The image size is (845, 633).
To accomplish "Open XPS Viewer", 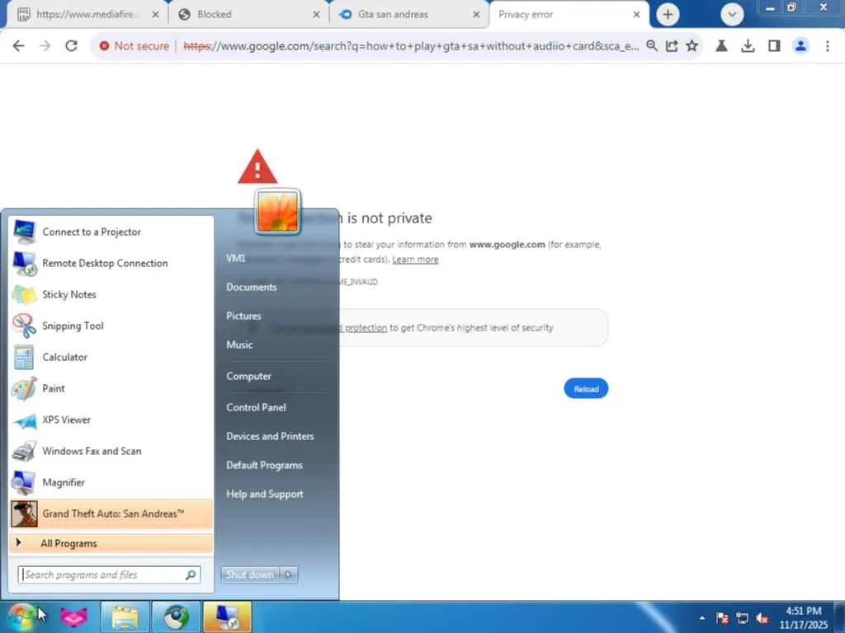I will (x=111, y=420).
